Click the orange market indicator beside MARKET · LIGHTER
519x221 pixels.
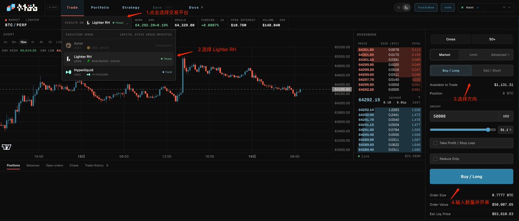click(6, 19)
